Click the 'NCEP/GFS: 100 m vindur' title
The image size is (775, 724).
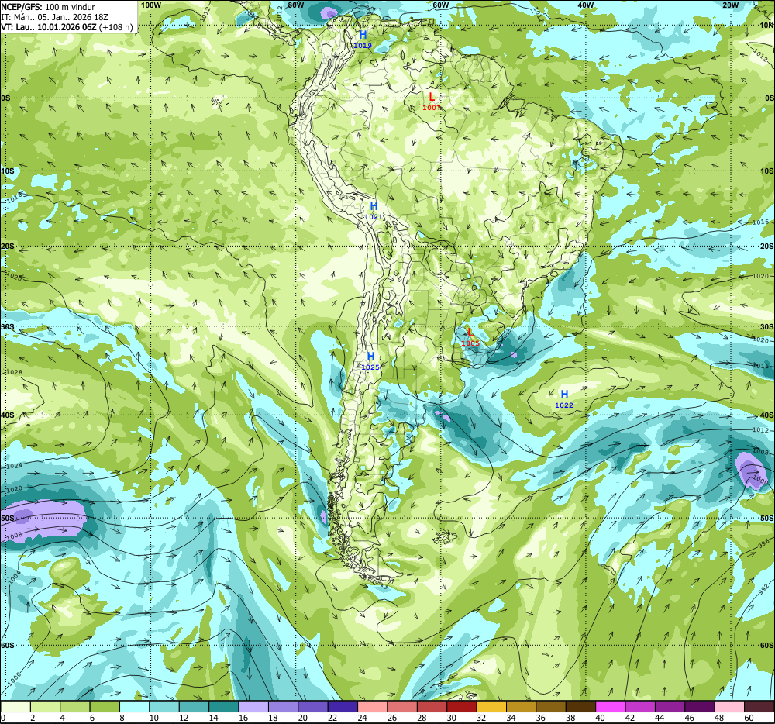pyautogui.click(x=48, y=7)
